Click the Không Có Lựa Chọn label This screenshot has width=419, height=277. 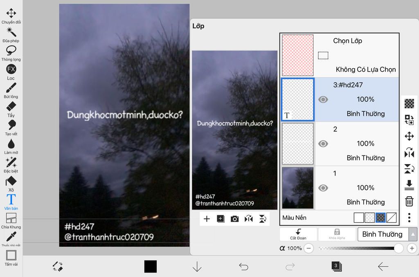[365, 70]
